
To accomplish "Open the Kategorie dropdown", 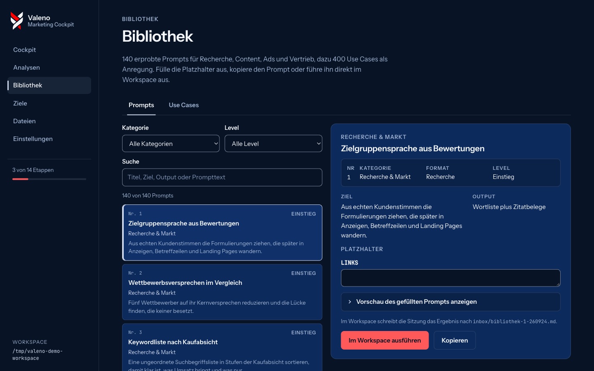I will (x=171, y=143).
